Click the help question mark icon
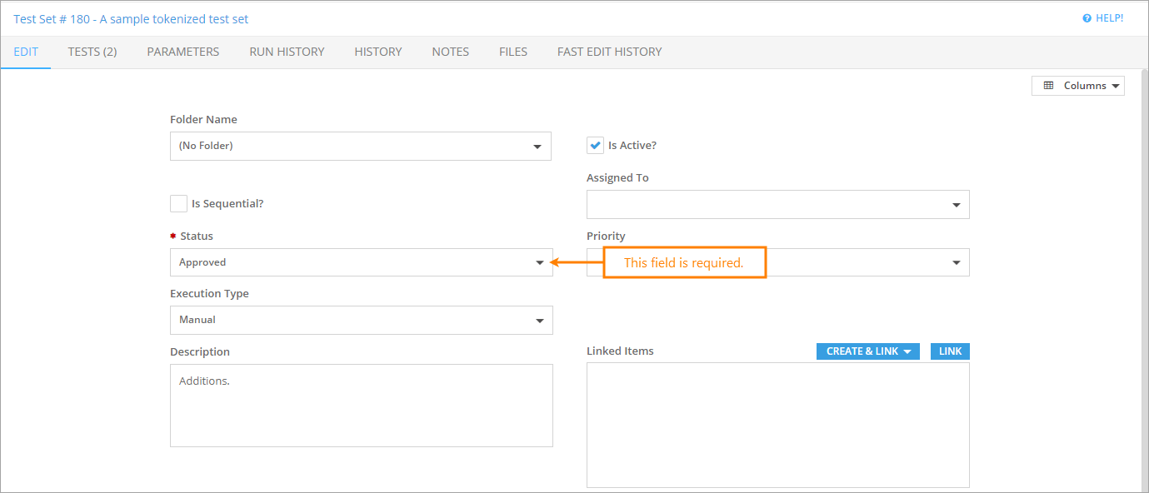The image size is (1149, 493). (1087, 18)
